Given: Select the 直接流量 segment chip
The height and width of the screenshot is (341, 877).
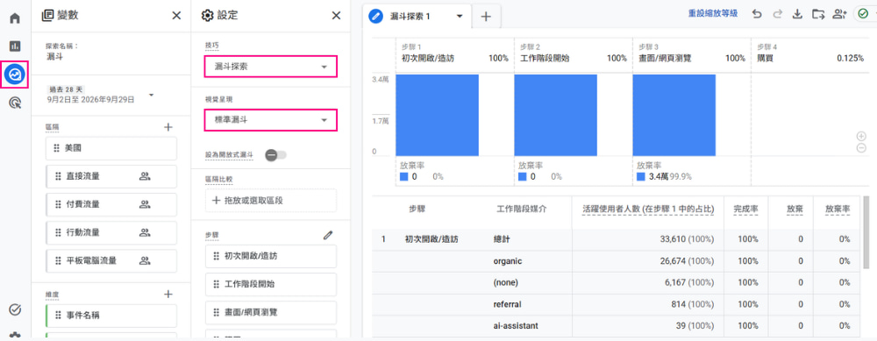Looking at the screenshot, I should pyautogui.click(x=111, y=177).
